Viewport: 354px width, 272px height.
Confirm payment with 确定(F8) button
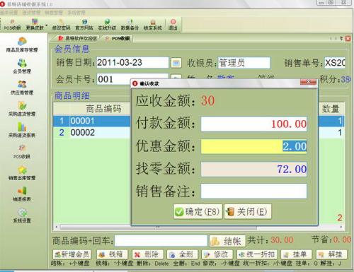coord(198,212)
